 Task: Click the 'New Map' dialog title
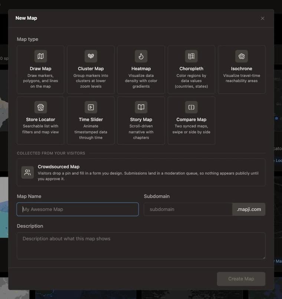tap(26, 18)
